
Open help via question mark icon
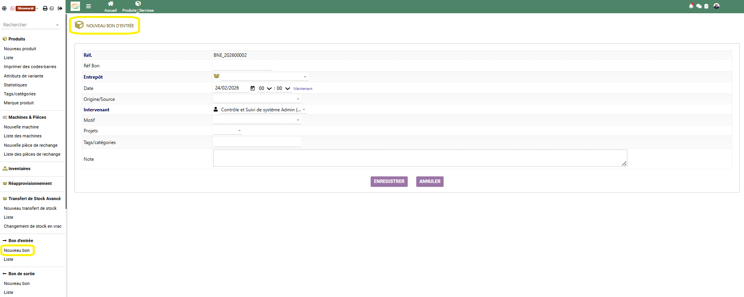(52, 8)
